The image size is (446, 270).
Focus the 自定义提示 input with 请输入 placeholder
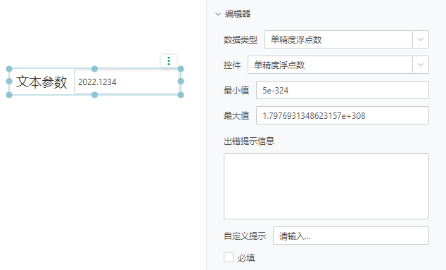tap(351, 236)
